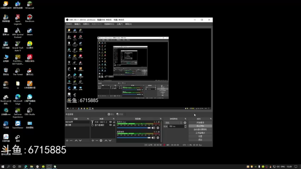
Task: Remove selected source with minus icon
Action: click(x=97, y=140)
